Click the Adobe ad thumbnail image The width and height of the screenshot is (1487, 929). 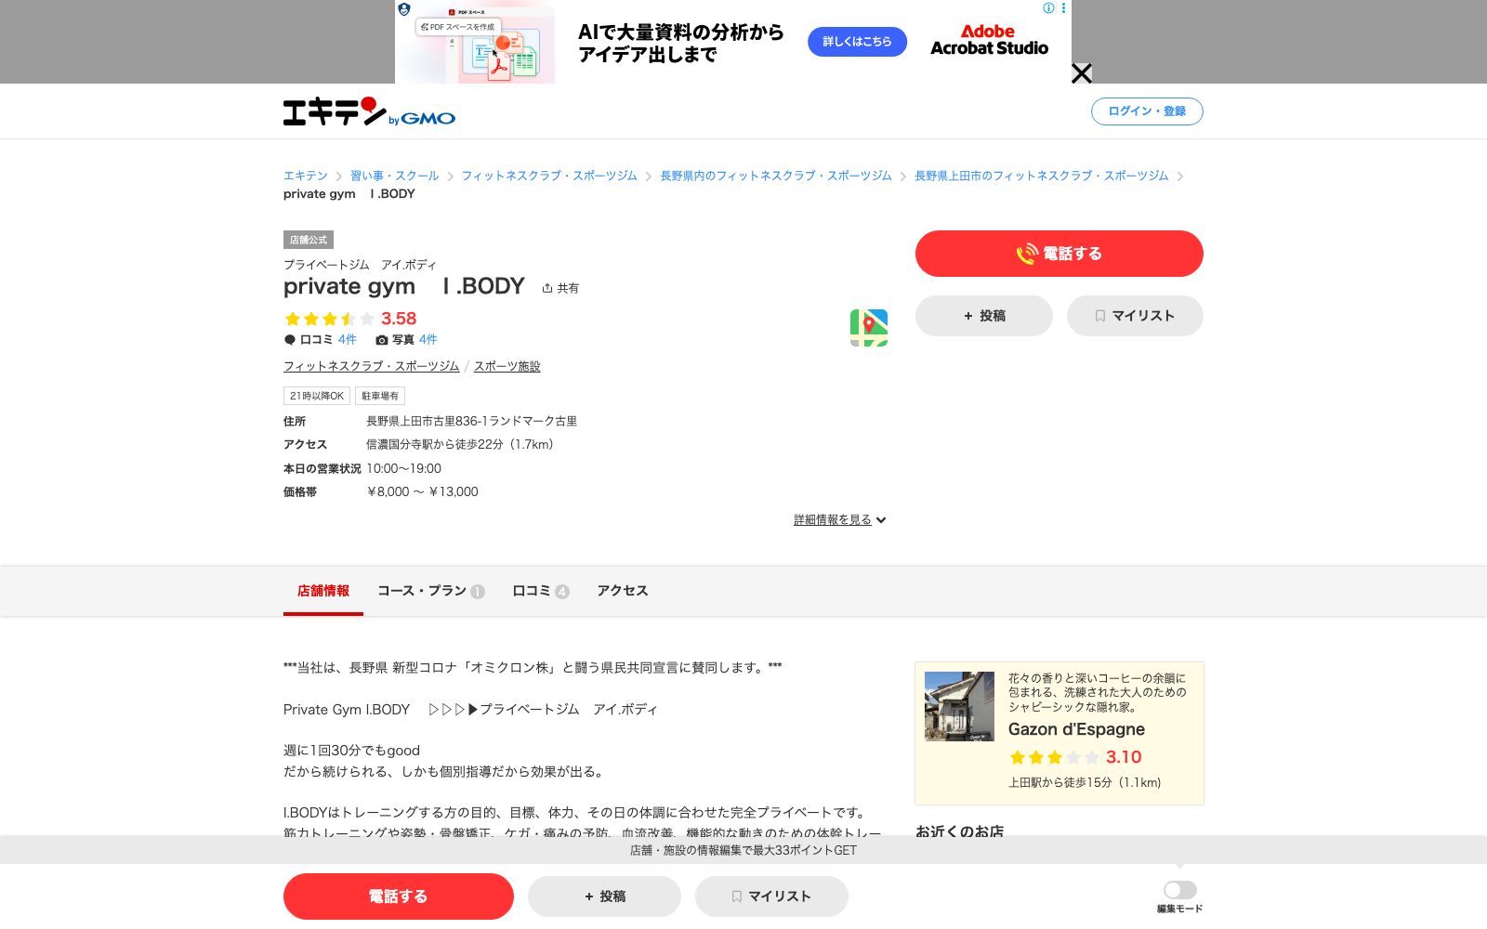(475, 42)
